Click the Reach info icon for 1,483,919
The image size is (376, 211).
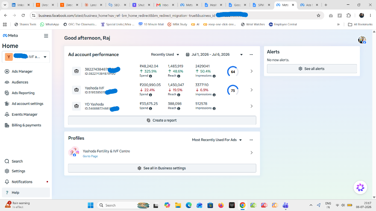click(179, 76)
